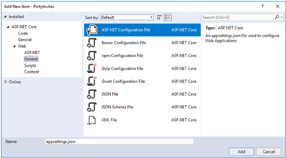Click the ASP.NET Configuration File icon
Image resolution: width=286 pixels, height=158 pixels.
91,30
